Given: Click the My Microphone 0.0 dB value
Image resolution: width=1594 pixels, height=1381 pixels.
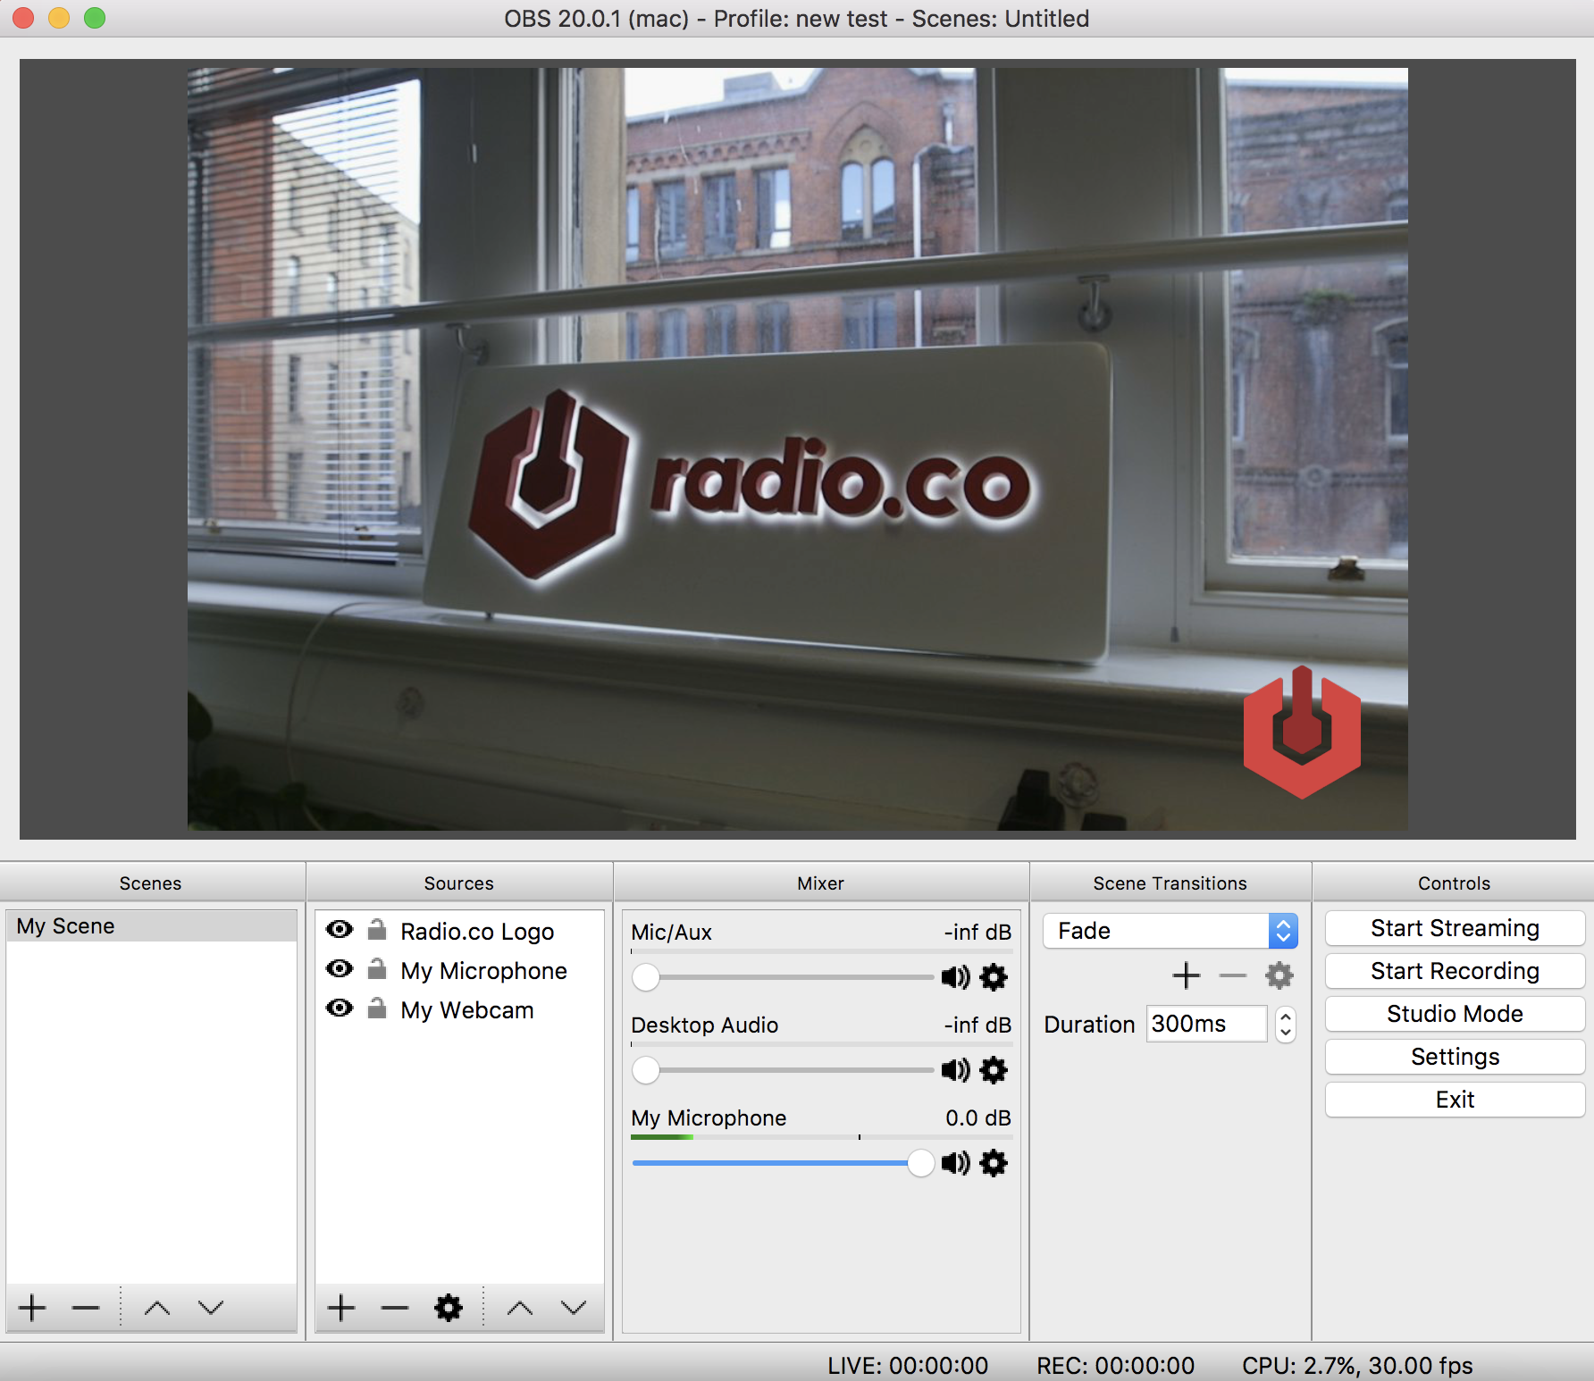Looking at the screenshot, I should pyautogui.click(x=978, y=1117).
